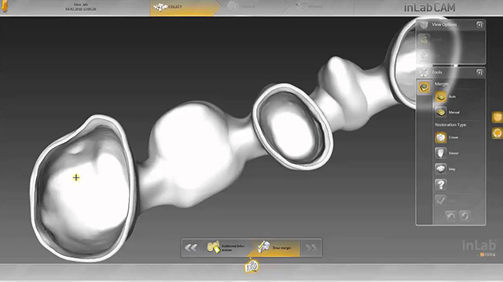Go to previous step with double-left arrows
The width and height of the screenshot is (503, 282).
(x=192, y=248)
